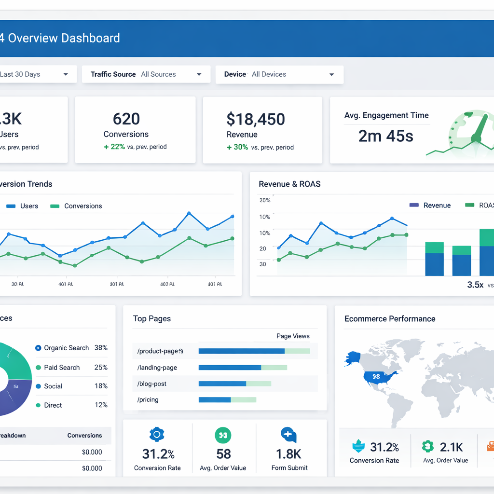Select the /product-page row in Top Pages
This screenshot has height=494, width=494.
click(225, 351)
